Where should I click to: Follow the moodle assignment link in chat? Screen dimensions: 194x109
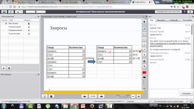click(170, 45)
